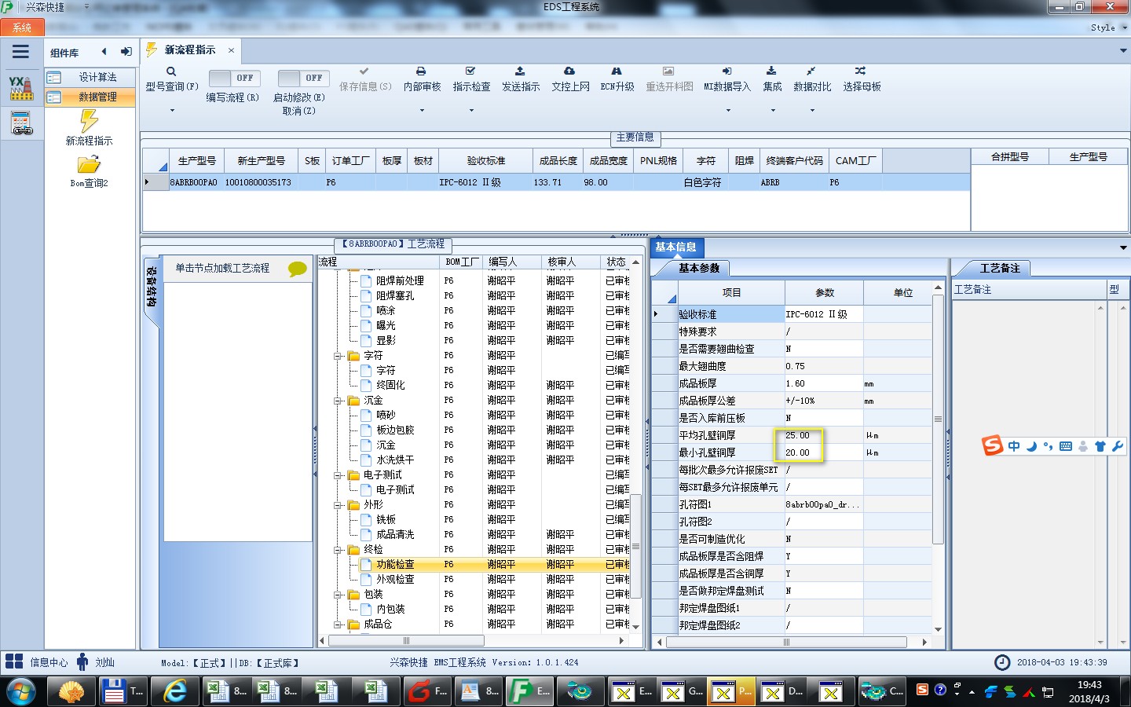Collapse 组件库 panel with left arrow
The height and width of the screenshot is (707, 1131).
(104, 52)
